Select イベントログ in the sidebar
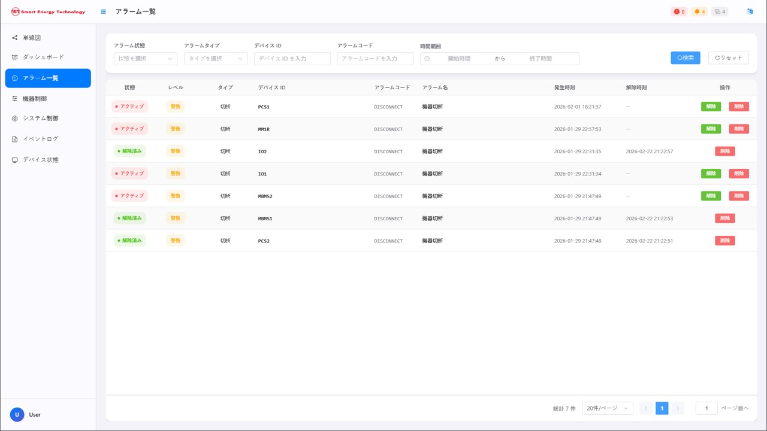 click(40, 139)
